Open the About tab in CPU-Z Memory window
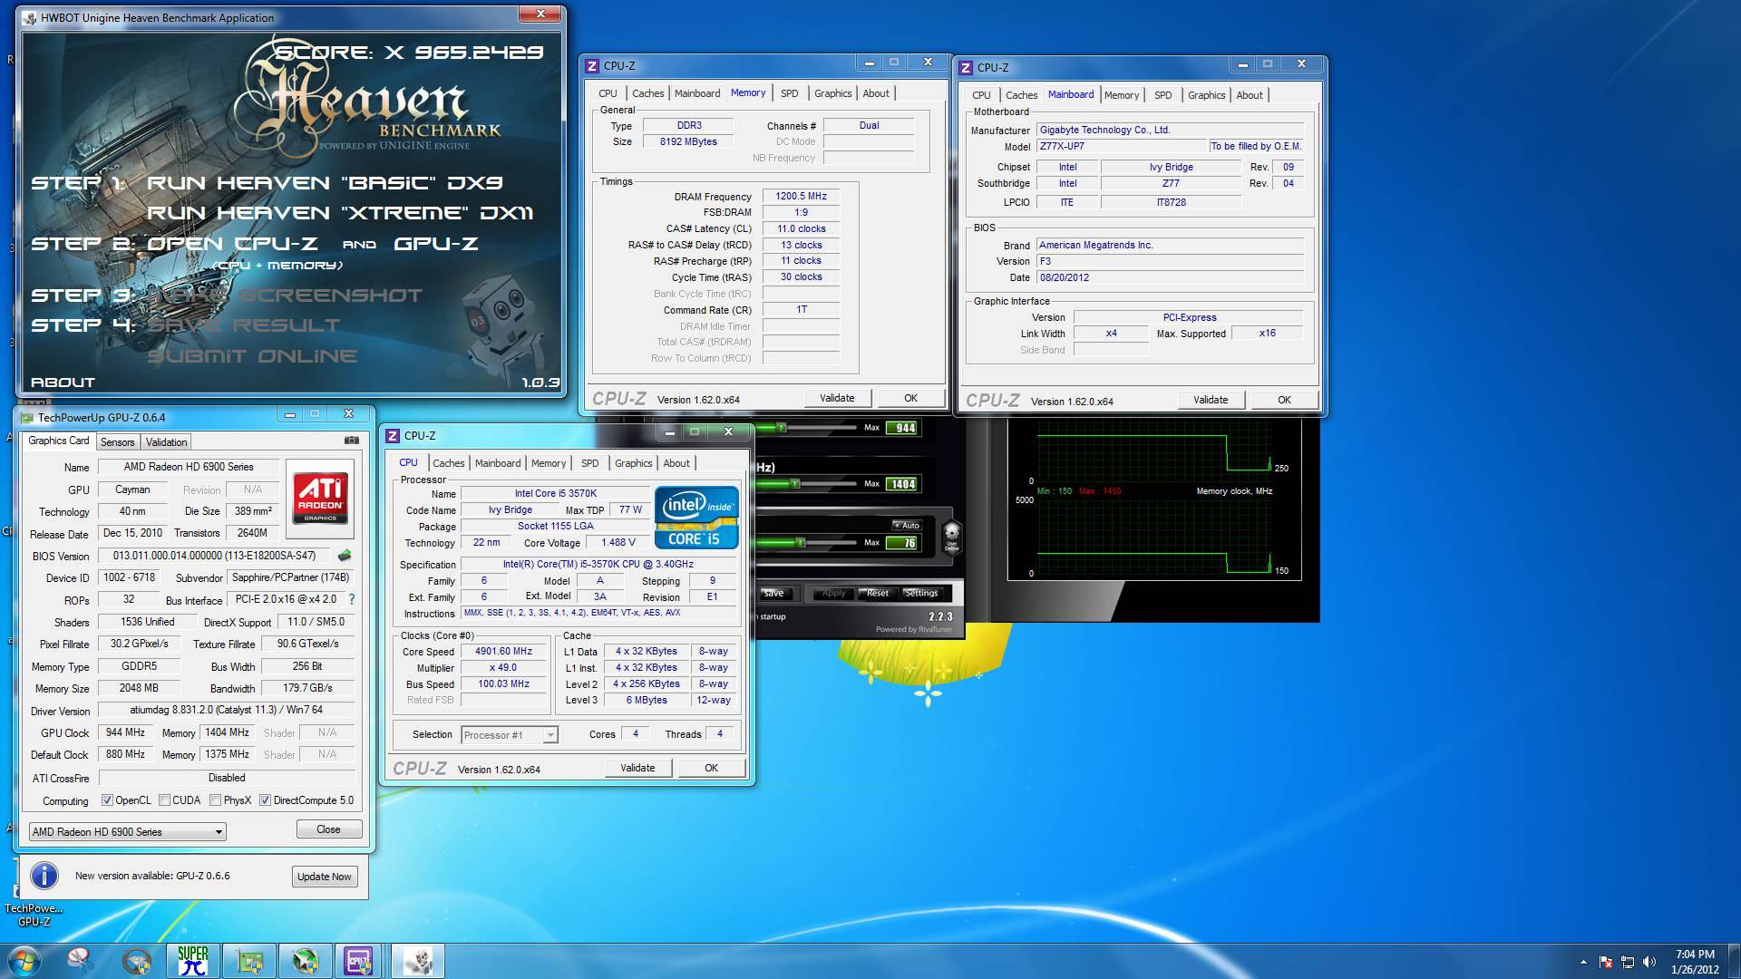Viewport: 1741px width, 979px height. 876,93
